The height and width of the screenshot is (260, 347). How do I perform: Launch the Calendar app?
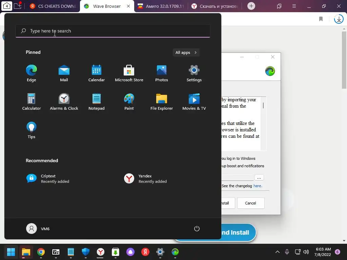click(97, 73)
